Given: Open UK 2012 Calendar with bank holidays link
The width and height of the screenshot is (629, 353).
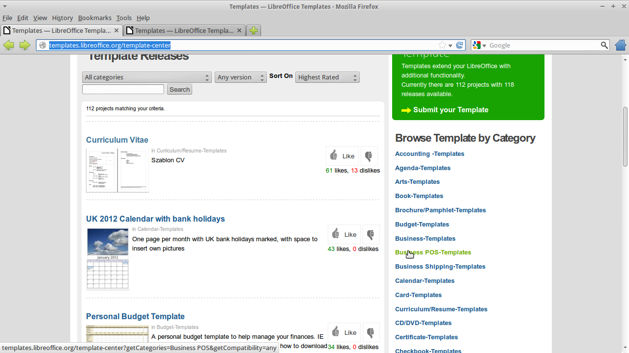Looking at the screenshot, I should (155, 219).
